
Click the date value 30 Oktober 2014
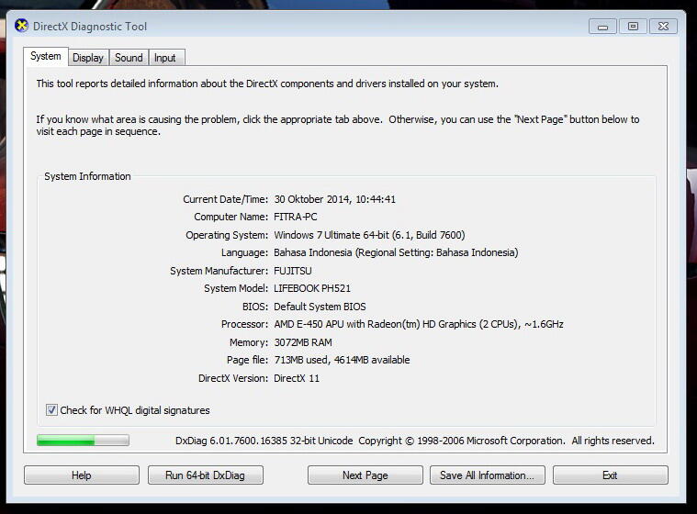click(x=312, y=199)
